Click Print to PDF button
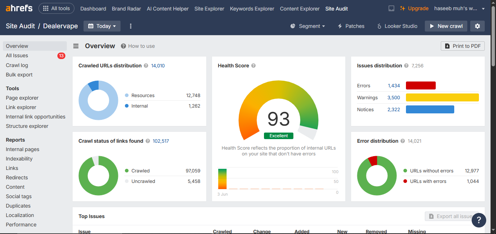Image resolution: width=496 pixels, height=234 pixels. [463, 46]
